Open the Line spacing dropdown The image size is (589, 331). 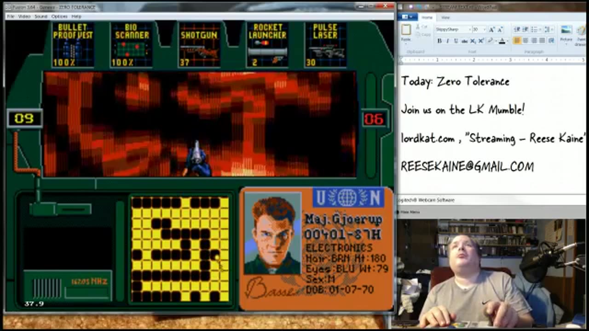tap(549, 29)
